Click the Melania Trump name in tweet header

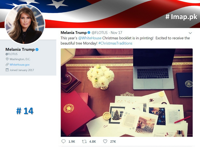74,32
